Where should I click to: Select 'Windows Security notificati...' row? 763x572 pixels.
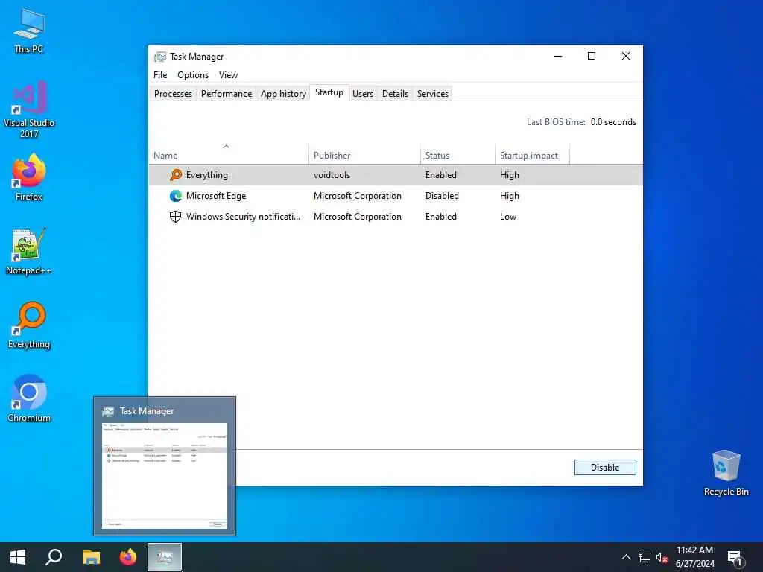coord(395,217)
